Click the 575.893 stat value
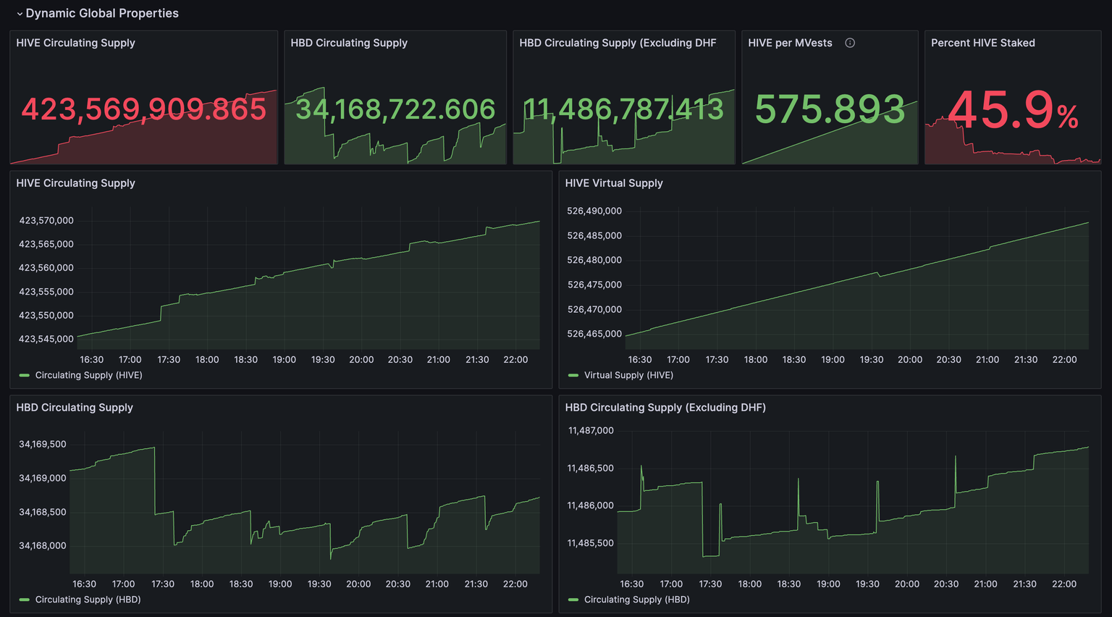The width and height of the screenshot is (1112, 617). click(830, 109)
